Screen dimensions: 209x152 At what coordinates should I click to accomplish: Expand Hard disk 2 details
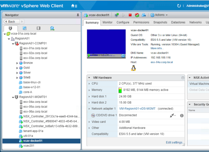(89, 102)
